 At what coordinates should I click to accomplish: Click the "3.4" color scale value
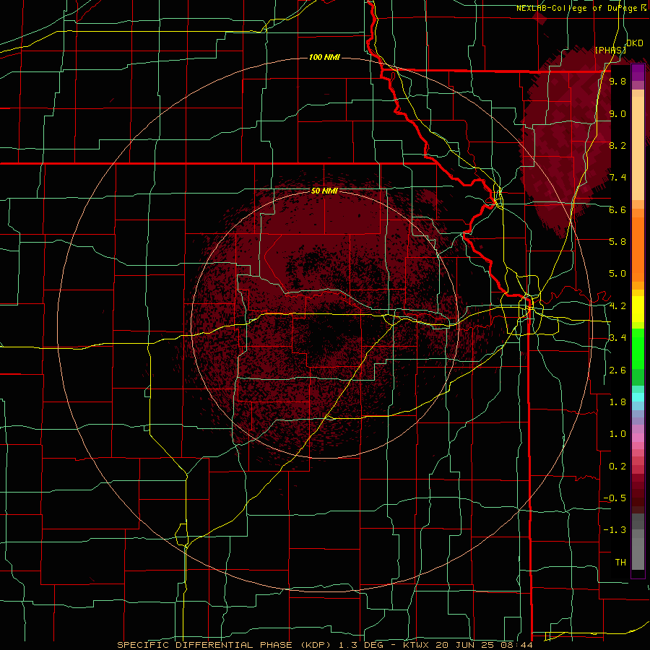pos(617,338)
